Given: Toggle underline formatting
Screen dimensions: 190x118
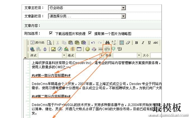Looking at the screenshot, I should pos(149,43).
